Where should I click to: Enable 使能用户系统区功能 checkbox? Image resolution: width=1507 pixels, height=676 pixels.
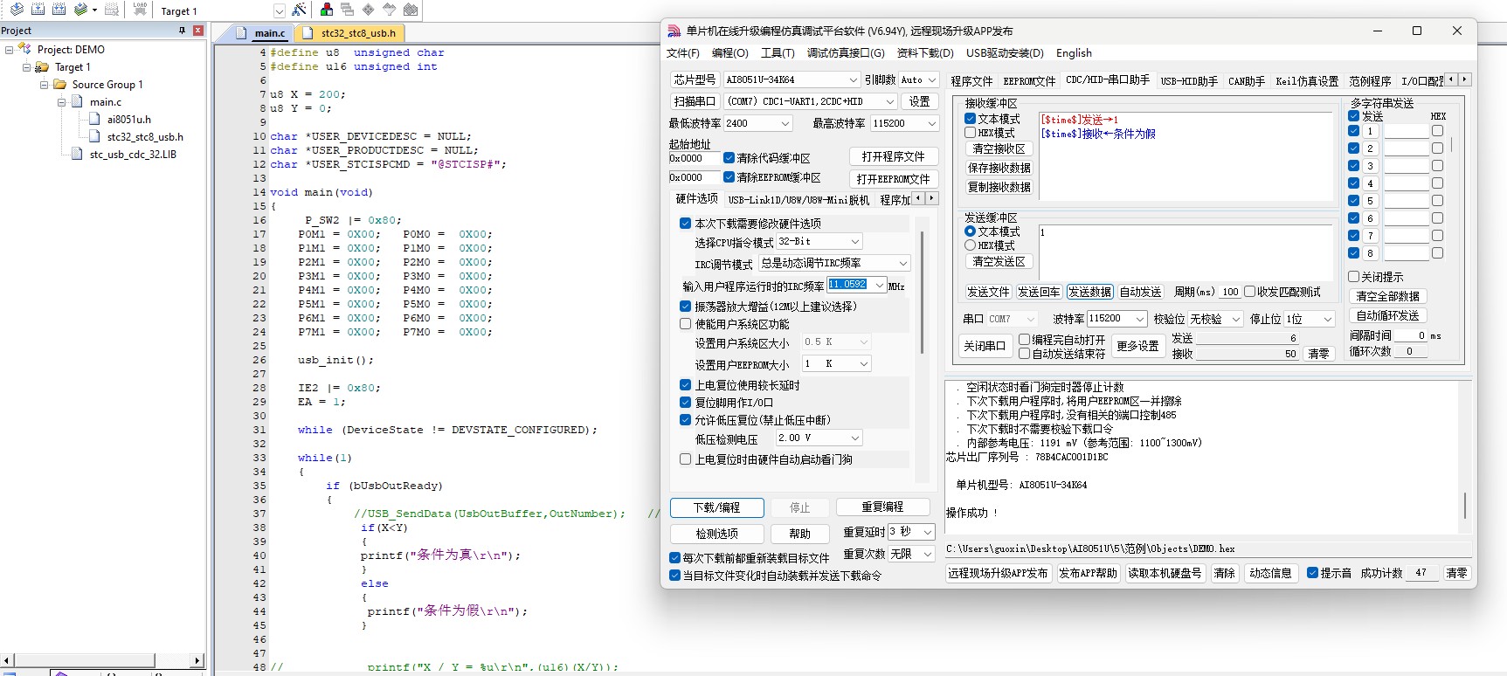[686, 324]
